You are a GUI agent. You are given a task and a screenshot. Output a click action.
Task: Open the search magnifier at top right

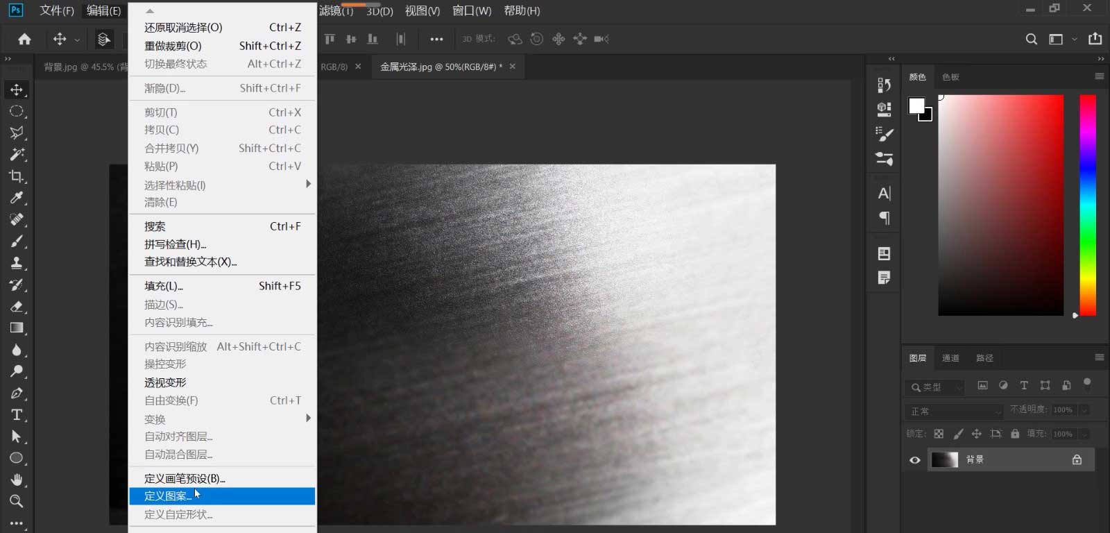pos(1032,39)
